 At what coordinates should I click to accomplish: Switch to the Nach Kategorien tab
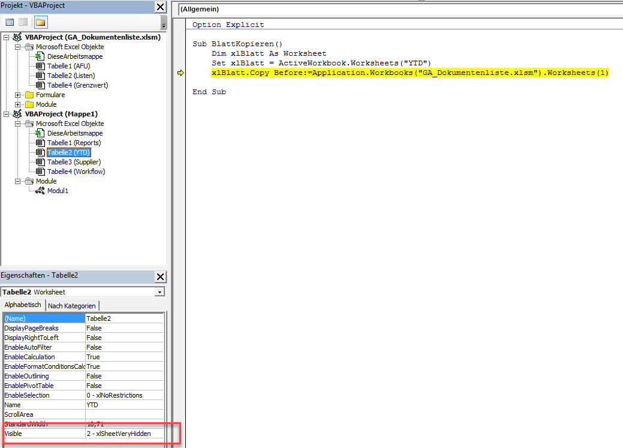click(71, 306)
